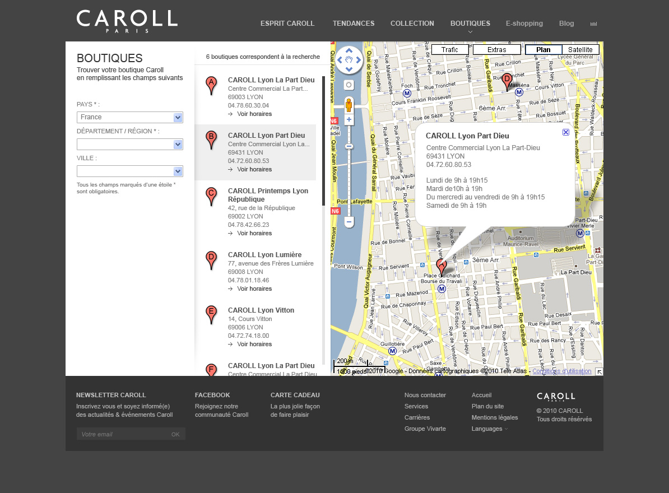Image resolution: width=669 pixels, height=493 pixels.
Task: Switch the map to Plan view
Action: (x=543, y=49)
